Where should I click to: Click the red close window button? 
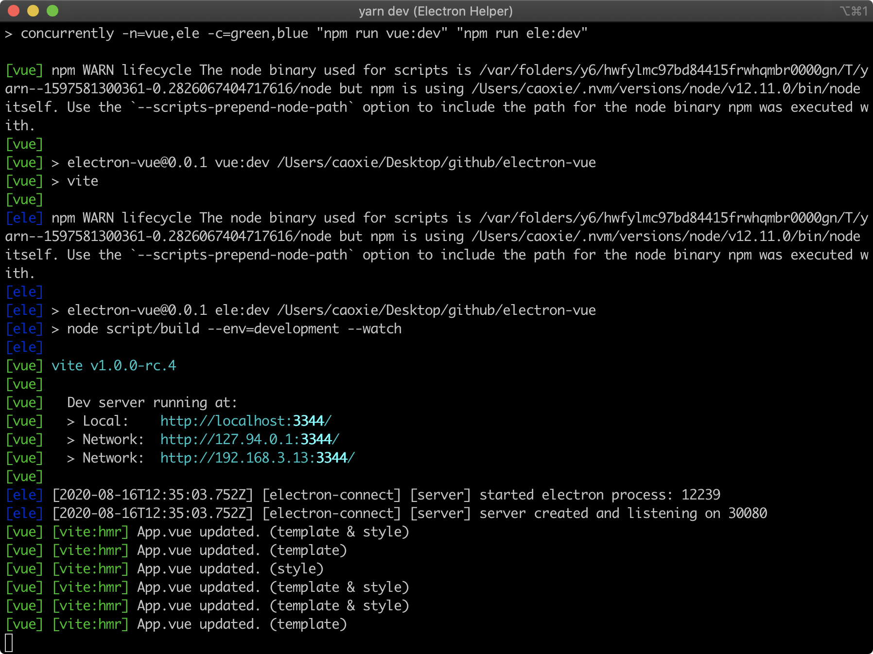[14, 11]
